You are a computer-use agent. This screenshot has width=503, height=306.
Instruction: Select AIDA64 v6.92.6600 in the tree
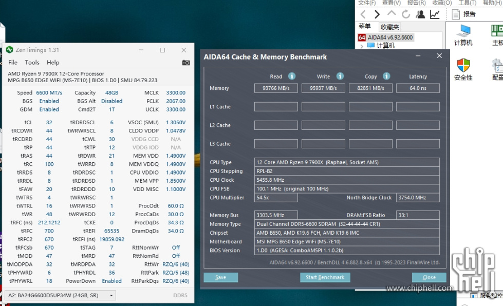390,37
